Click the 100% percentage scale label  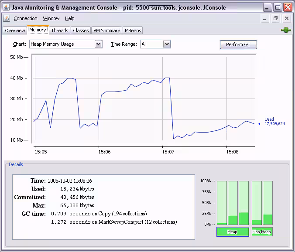coord(206,181)
